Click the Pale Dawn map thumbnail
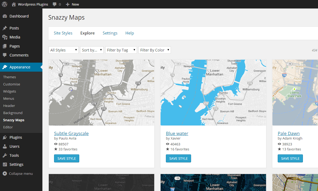The height and width of the screenshot is (191, 318). [295, 92]
